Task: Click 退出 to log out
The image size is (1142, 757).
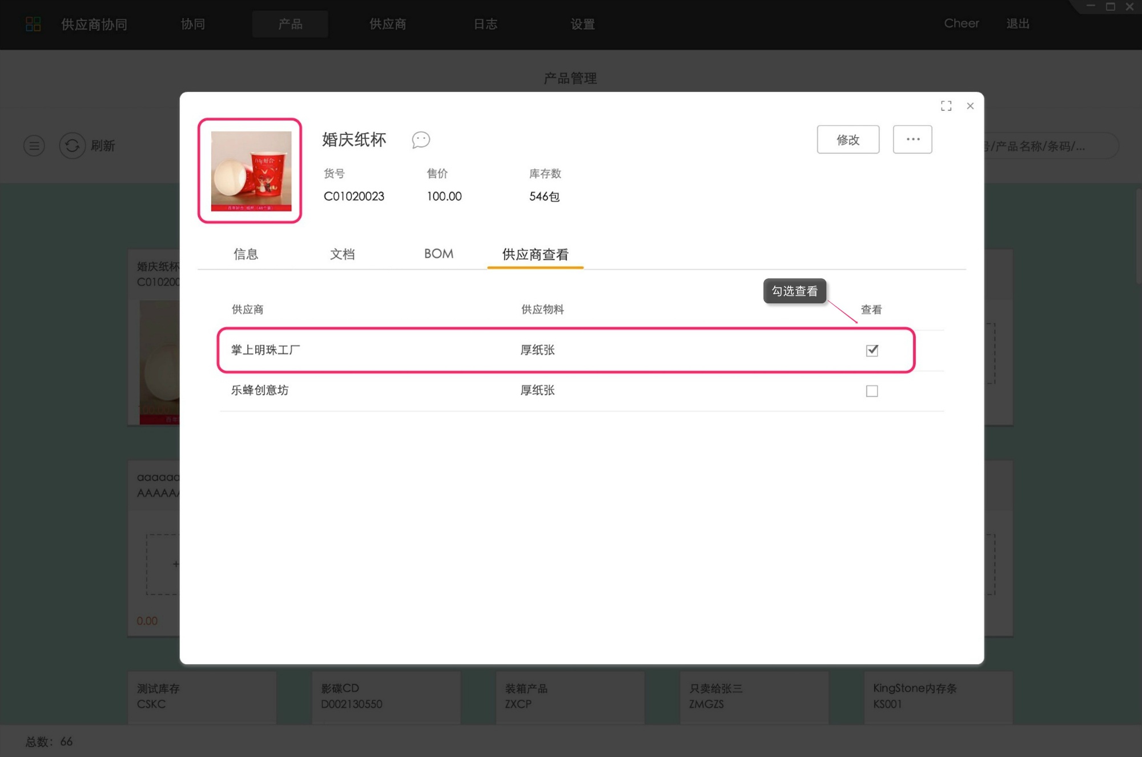Action: 1018,24
